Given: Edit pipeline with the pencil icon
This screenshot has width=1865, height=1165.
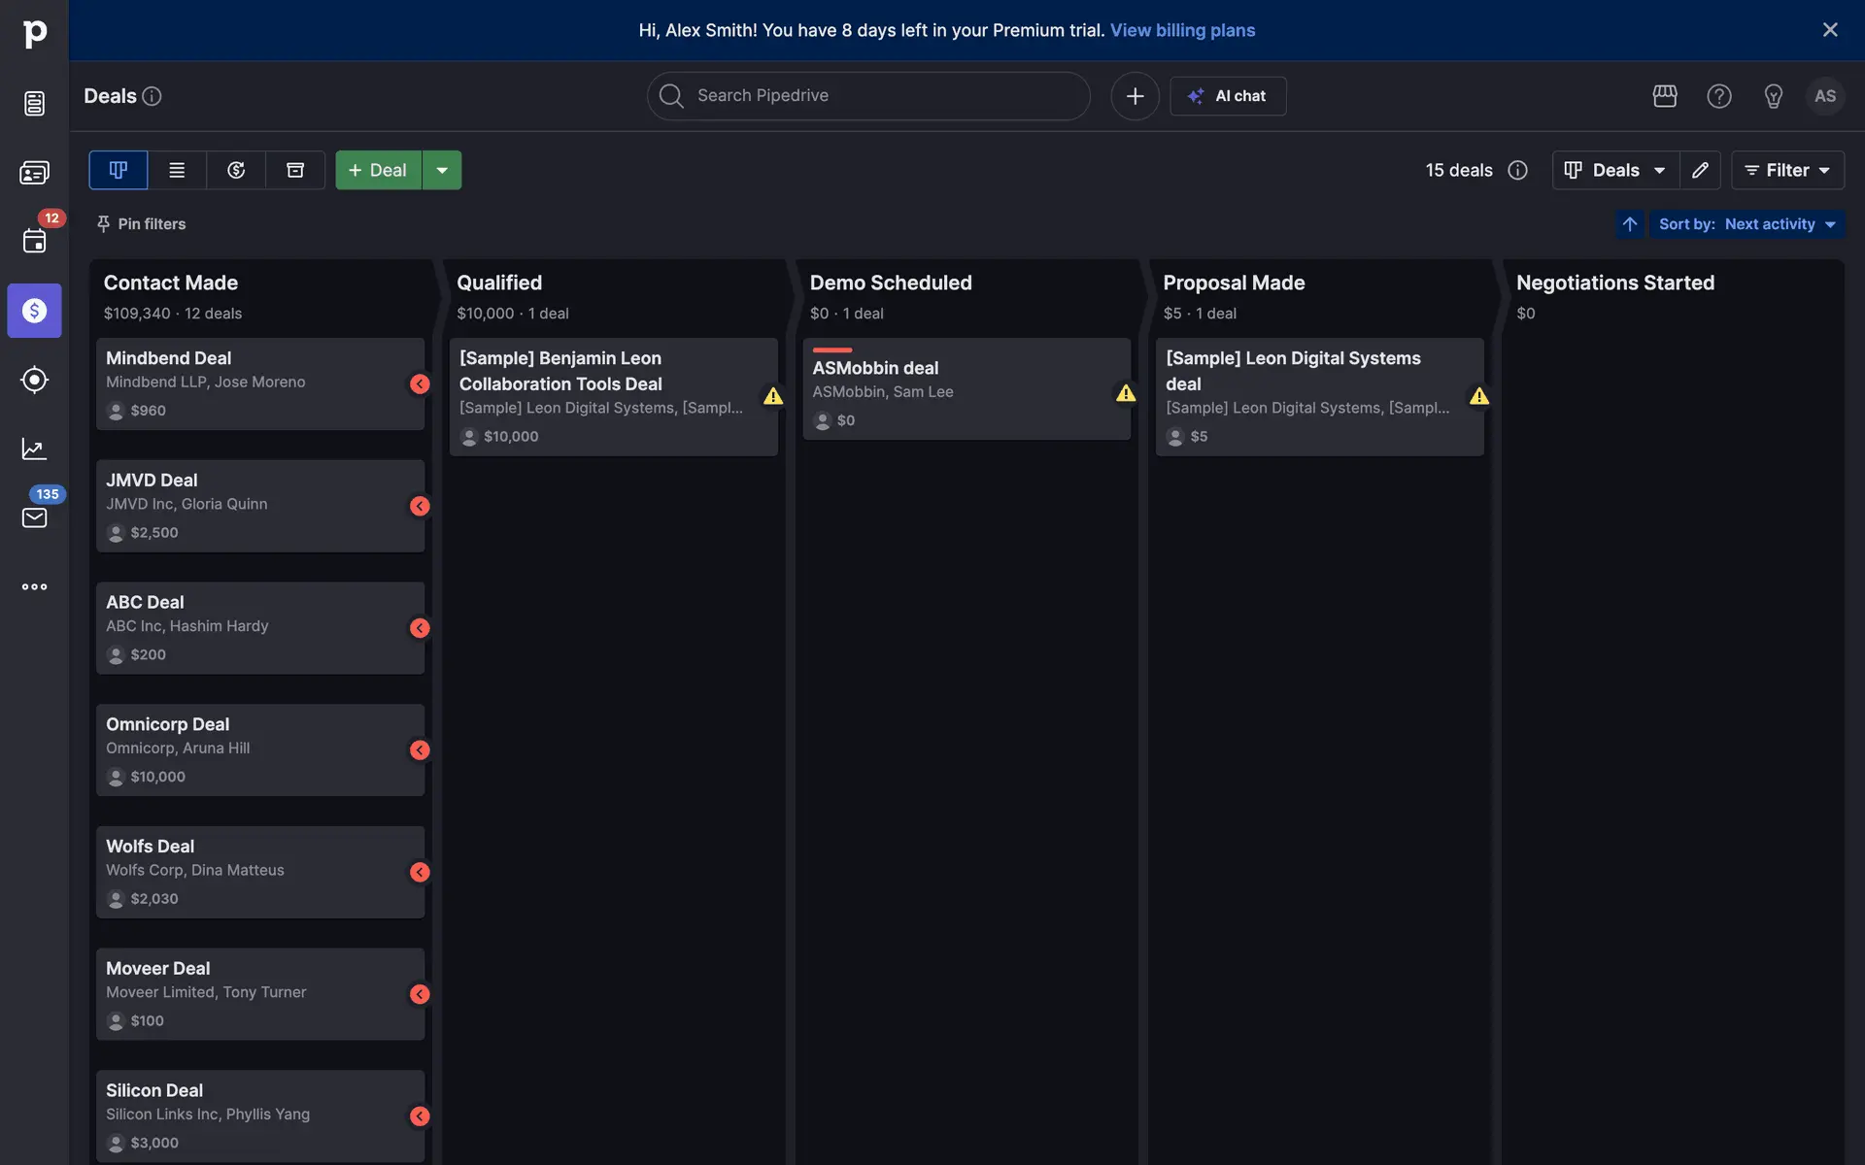Looking at the screenshot, I should click(1700, 170).
